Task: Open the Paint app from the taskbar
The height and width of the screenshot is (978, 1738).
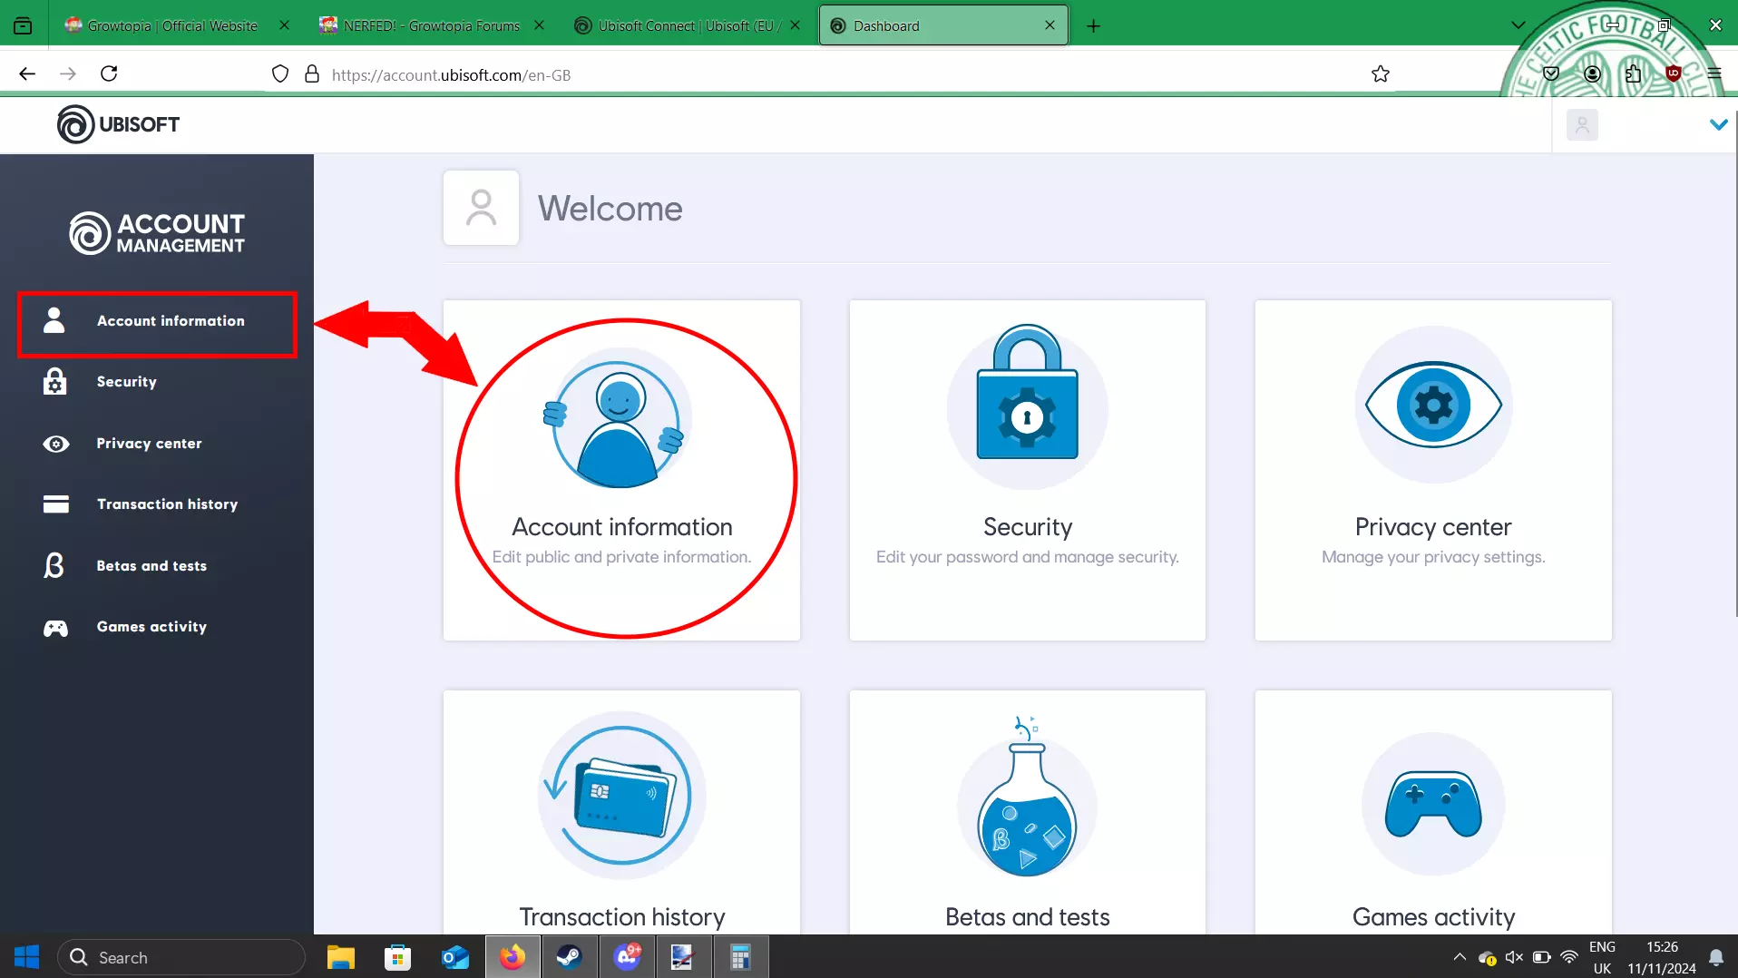Action: pyautogui.click(x=683, y=957)
